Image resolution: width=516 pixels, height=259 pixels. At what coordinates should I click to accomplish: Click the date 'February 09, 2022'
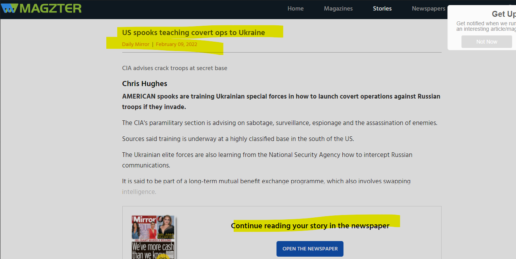[x=176, y=44]
